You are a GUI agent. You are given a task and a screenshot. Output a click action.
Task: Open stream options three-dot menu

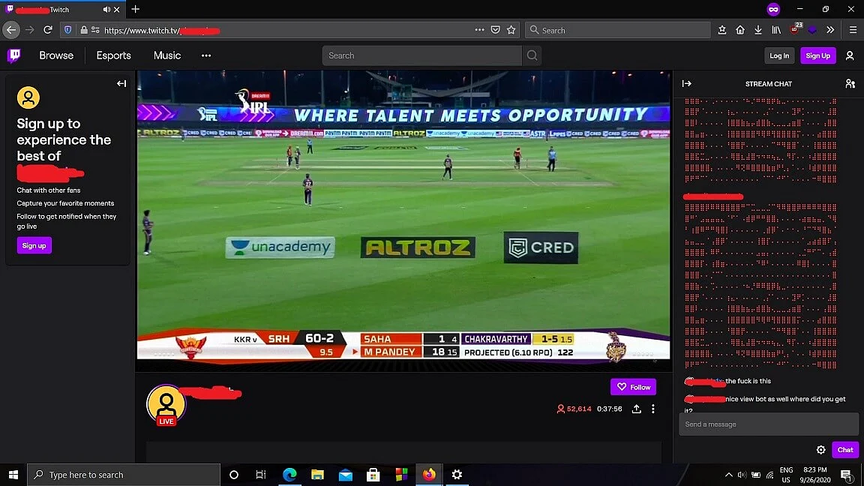coord(653,409)
